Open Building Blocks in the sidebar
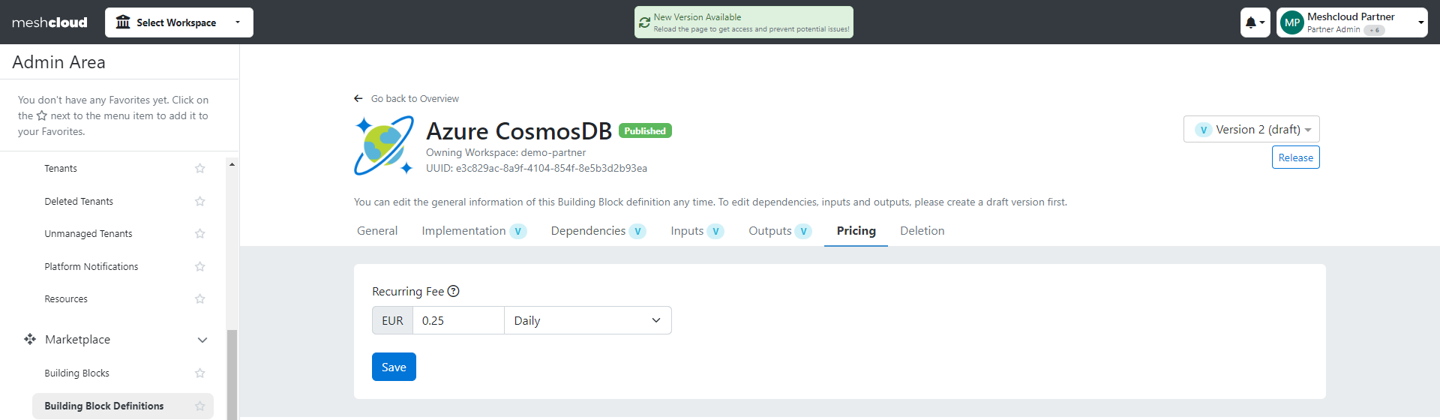Image resolution: width=1440 pixels, height=420 pixels. click(77, 373)
